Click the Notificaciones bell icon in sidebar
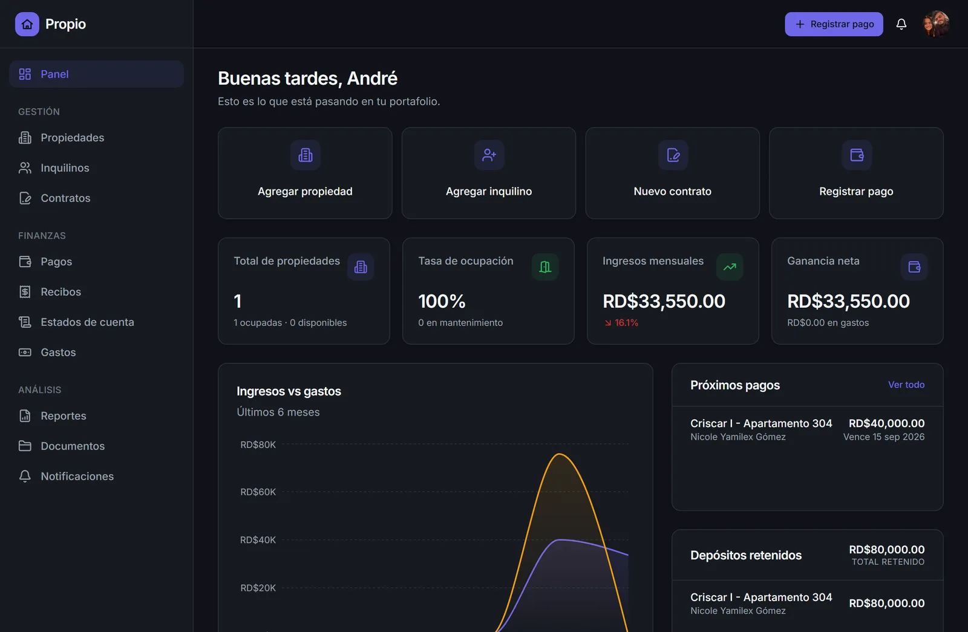This screenshot has height=632, width=968. (x=25, y=477)
